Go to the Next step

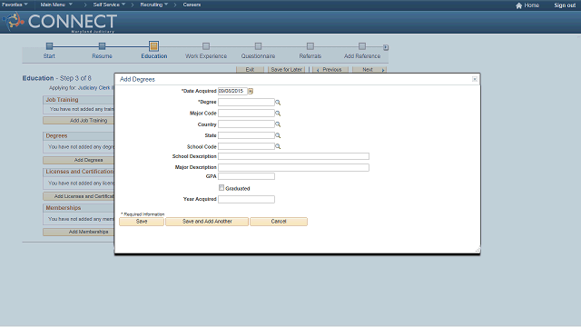[x=369, y=69]
